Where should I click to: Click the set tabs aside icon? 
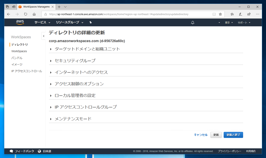pos(14,7)
